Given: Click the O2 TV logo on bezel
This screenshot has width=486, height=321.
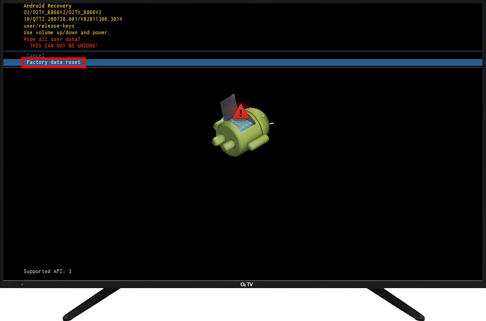Looking at the screenshot, I should pos(247,284).
